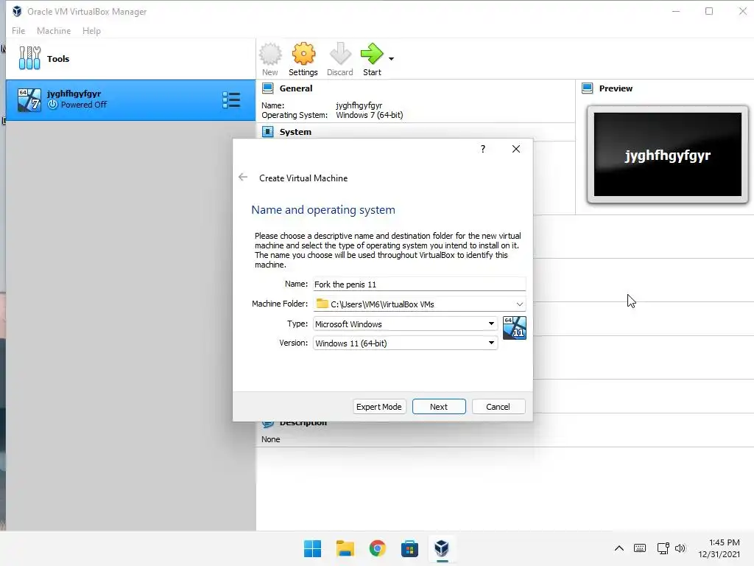Open Google Chrome from taskbar
Screen dimensions: 754x566
(378, 548)
